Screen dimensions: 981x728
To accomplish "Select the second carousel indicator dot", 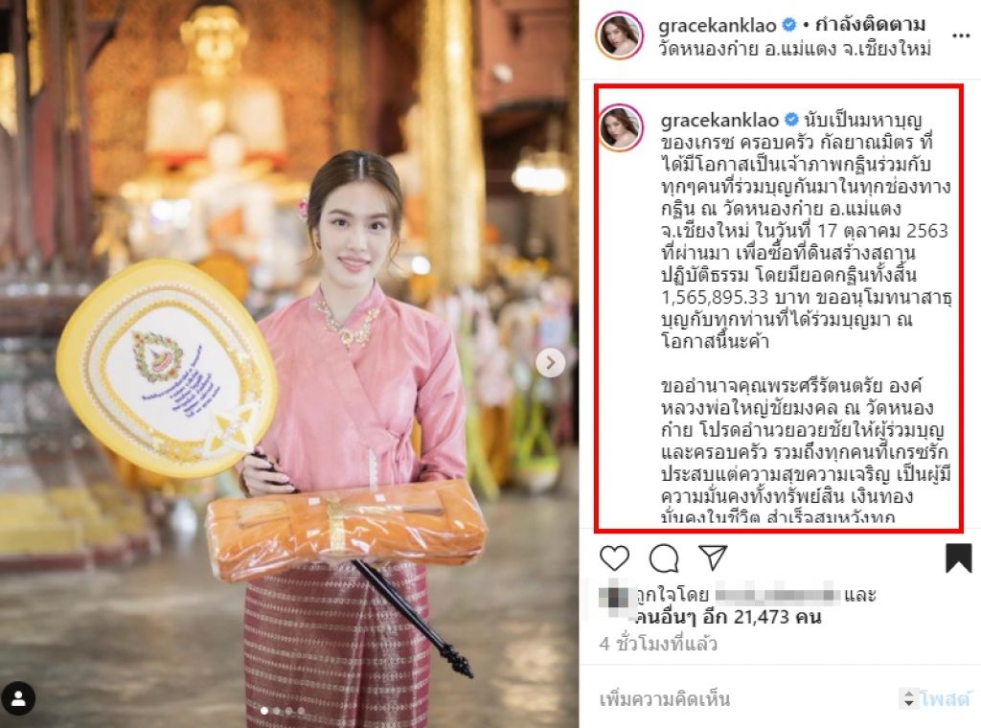I will coord(277,711).
